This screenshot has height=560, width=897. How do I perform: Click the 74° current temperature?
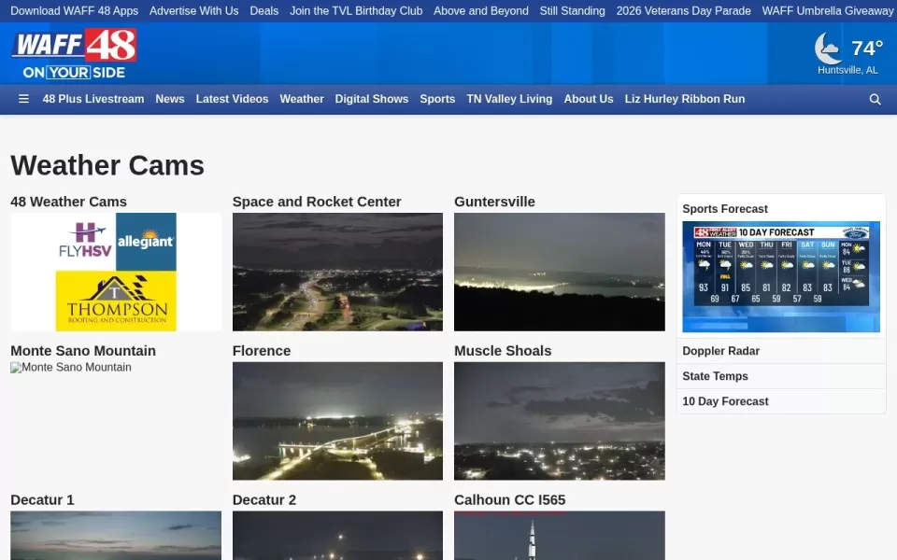pos(867,48)
